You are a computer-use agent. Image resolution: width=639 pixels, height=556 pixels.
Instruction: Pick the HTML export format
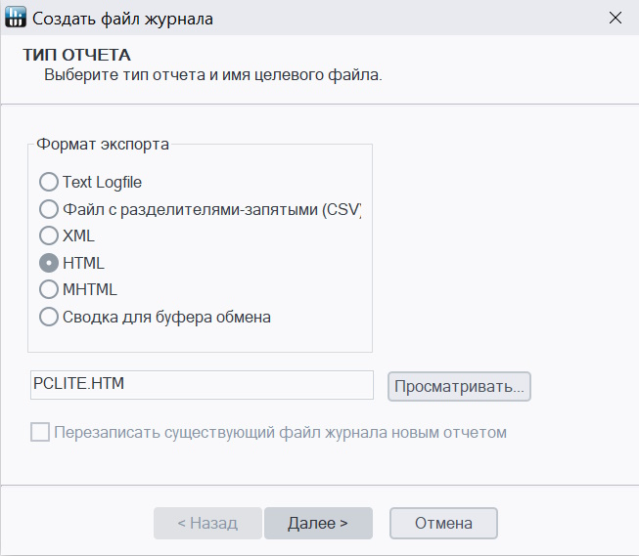(x=48, y=263)
